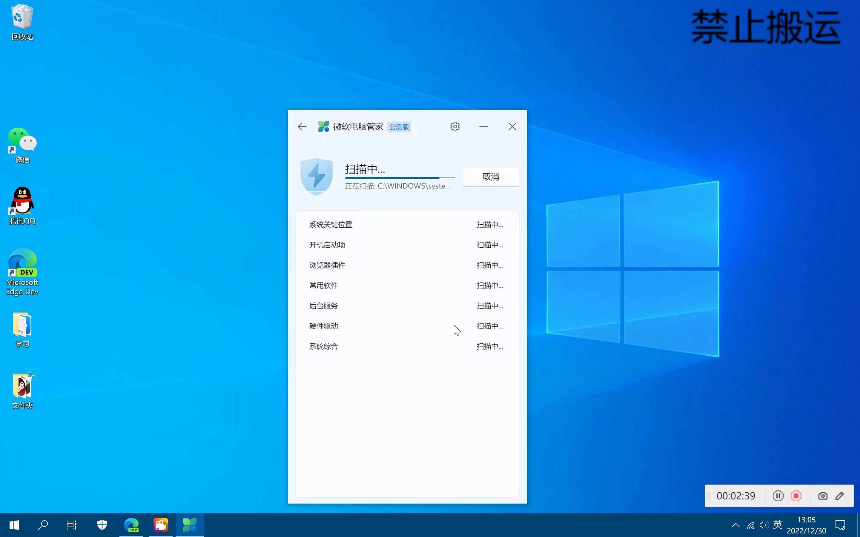Click the shield lightning scan icon

(316, 177)
